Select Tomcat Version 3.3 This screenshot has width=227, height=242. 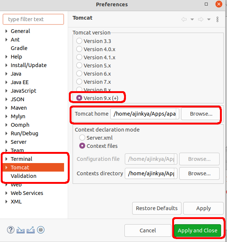[x=79, y=41]
